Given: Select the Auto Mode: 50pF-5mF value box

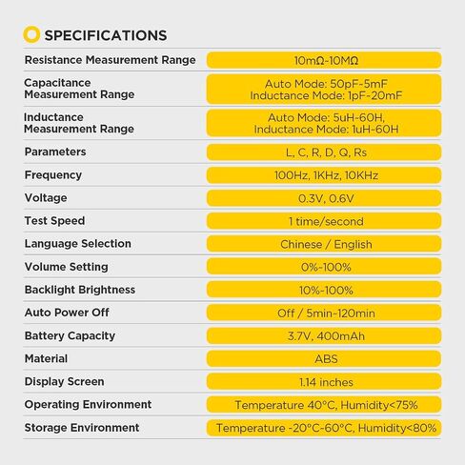Looking at the screenshot, I should click(324, 90).
